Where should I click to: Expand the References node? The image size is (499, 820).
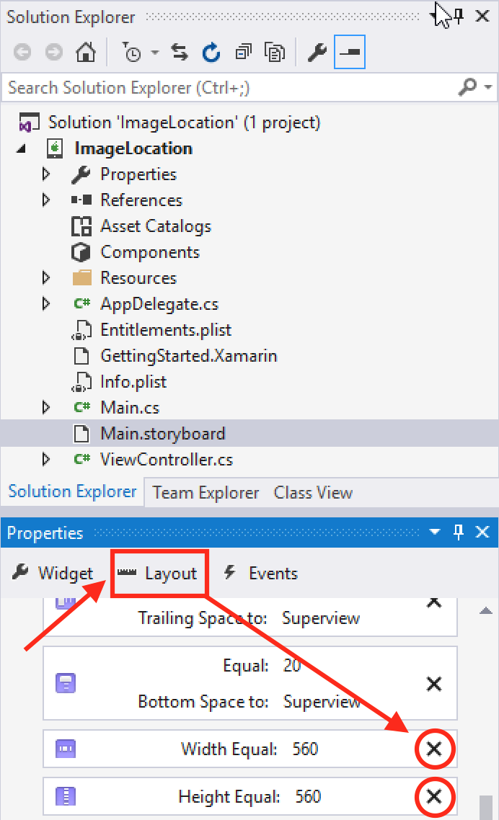pyautogui.click(x=46, y=200)
